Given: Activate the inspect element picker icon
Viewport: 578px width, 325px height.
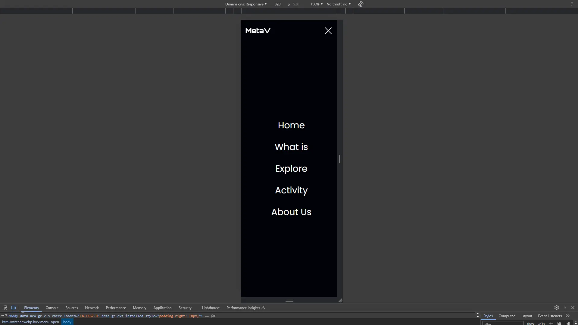Looking at the screenshot, I should pos(5,308).
